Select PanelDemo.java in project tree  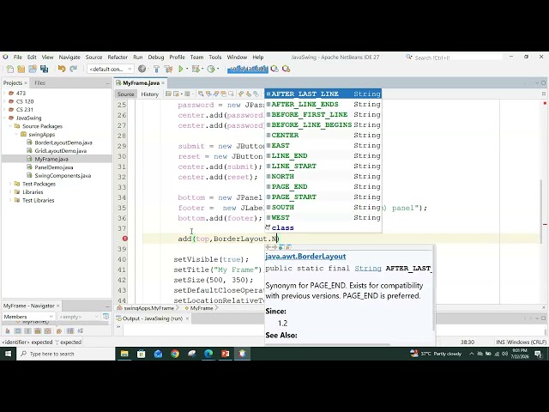[x=54, y=167]
